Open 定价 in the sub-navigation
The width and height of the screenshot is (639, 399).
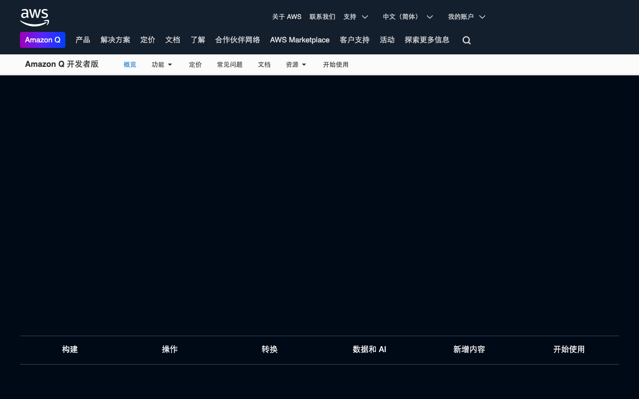pyautogui.click(x=195, y=65)
